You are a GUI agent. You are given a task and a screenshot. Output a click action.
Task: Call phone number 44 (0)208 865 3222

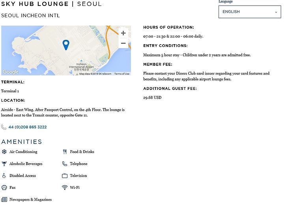pyautogui.click(x=28, y=127)
